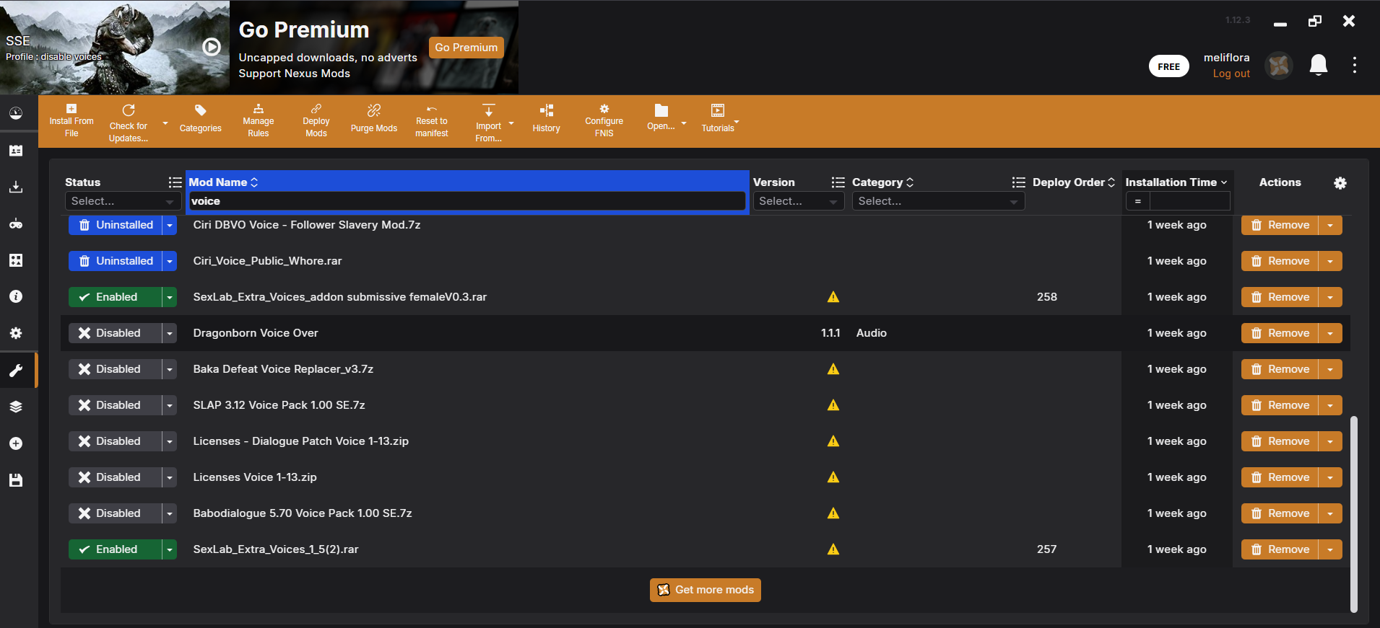
Task: Enable Licenses - Dialogue Patch Voice mod
Action: (115, 441)
